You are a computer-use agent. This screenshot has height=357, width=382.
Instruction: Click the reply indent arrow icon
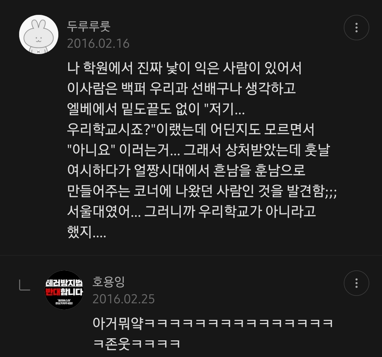[25, 285]
